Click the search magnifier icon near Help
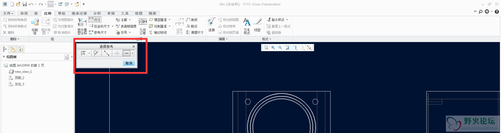Screen dimensions: 501x133 481,12
